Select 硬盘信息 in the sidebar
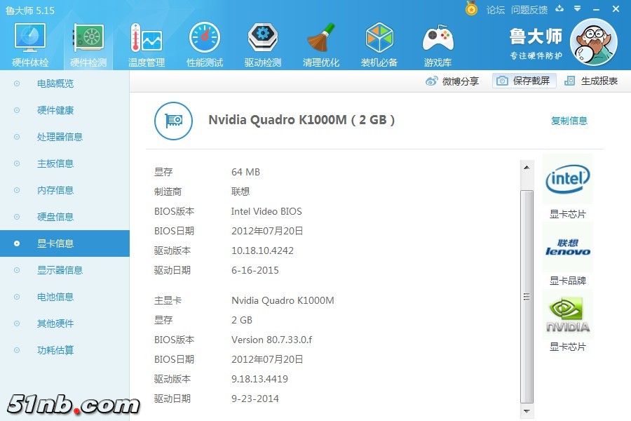Viewport: 631px width, 421px height. 55,217
